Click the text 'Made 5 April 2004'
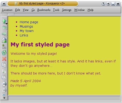122x103 pixels. [x=25, y=81]
